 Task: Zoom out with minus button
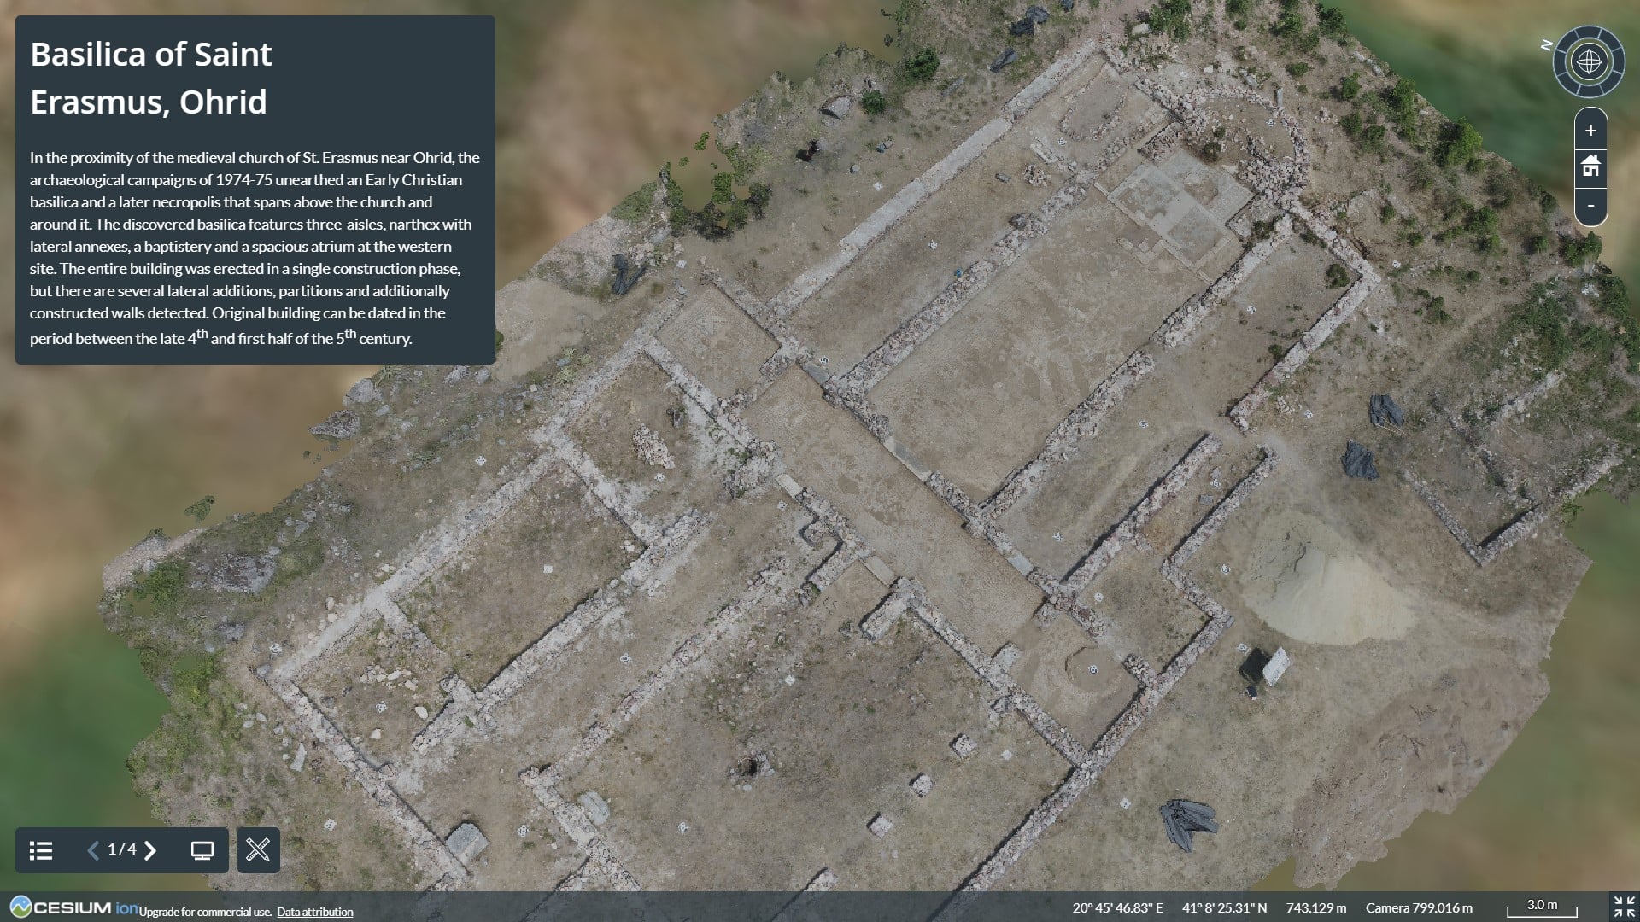tap(1590, 206)
